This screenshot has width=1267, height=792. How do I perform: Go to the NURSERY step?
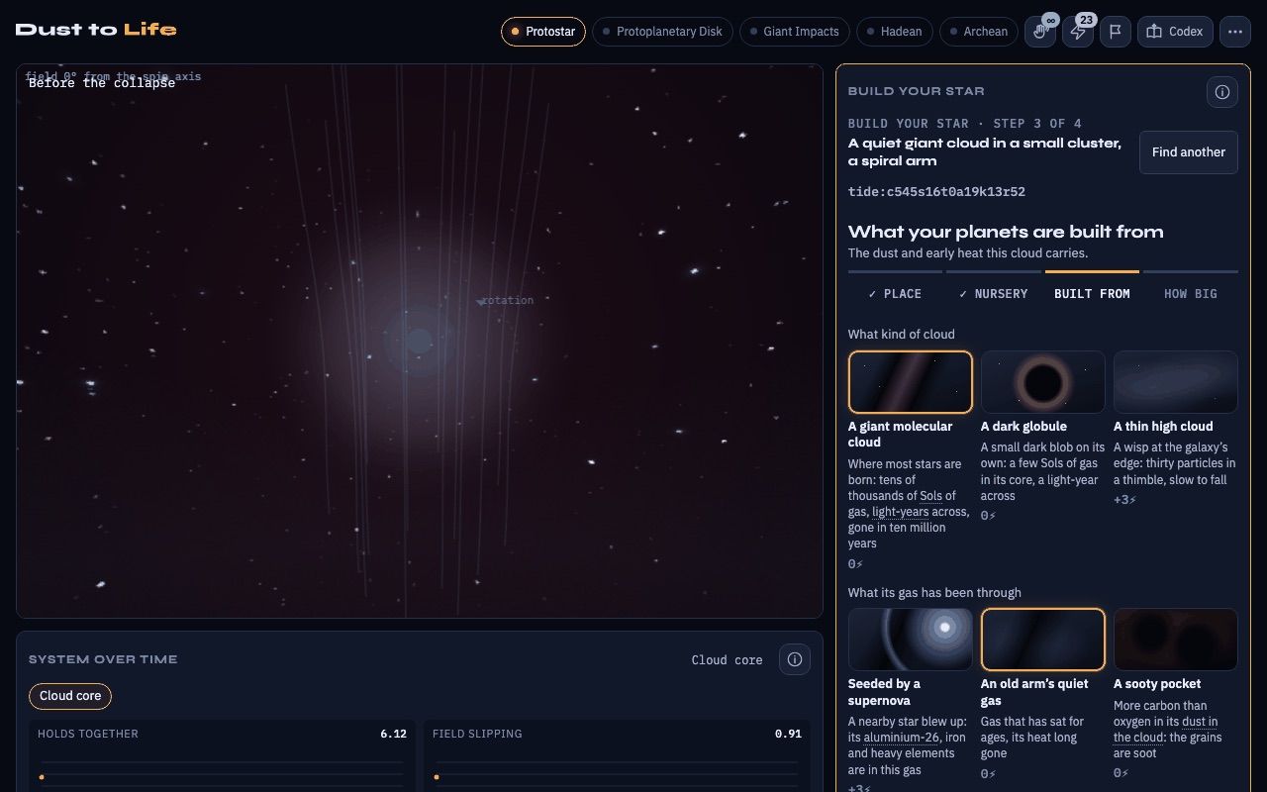point(994,294)
